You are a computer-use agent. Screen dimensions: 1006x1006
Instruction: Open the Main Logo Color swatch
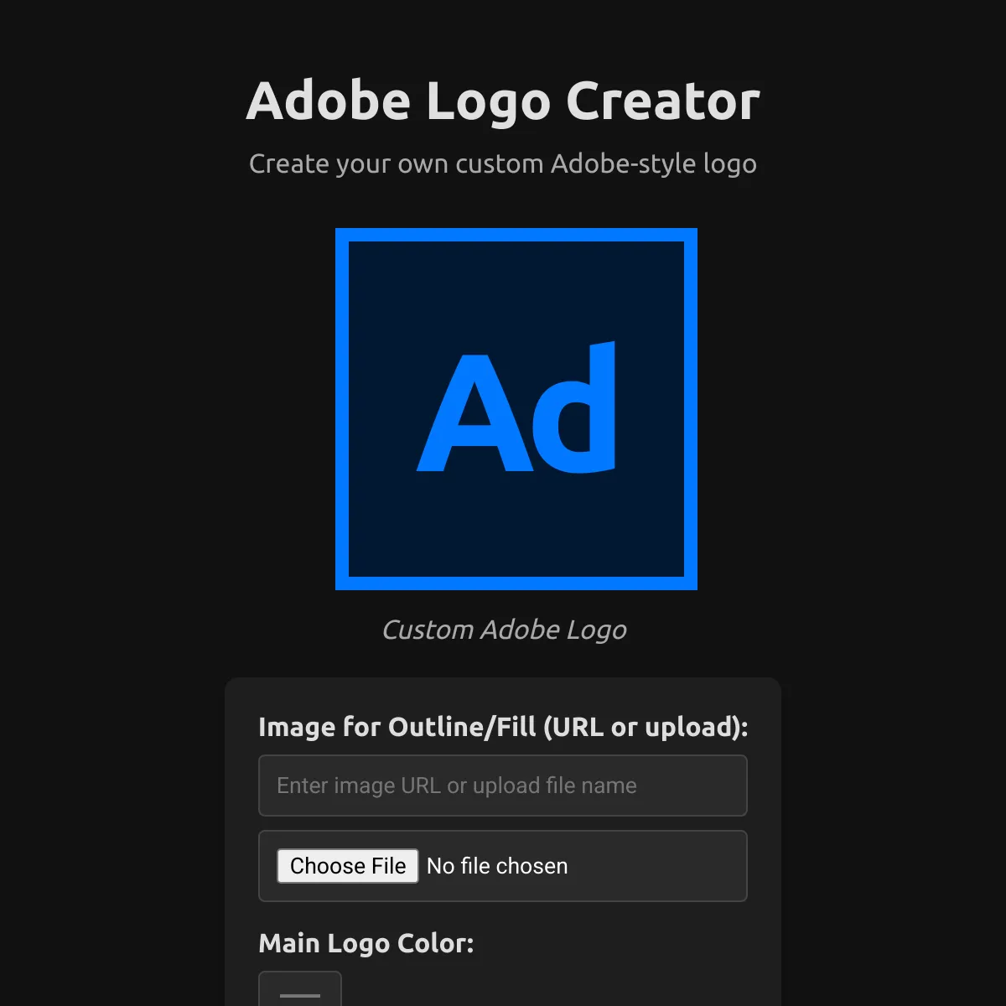pyautogui.click(x=300, y=989)
